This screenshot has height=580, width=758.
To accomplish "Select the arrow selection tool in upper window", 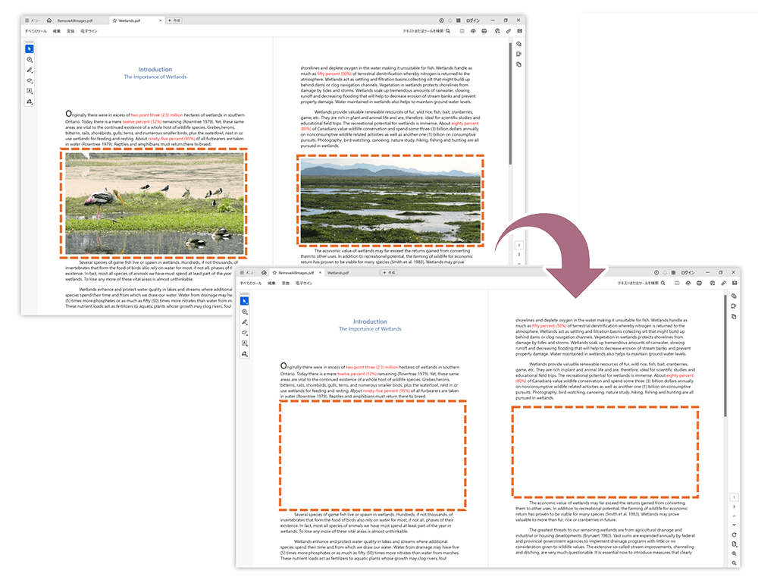I will point(30,49).
